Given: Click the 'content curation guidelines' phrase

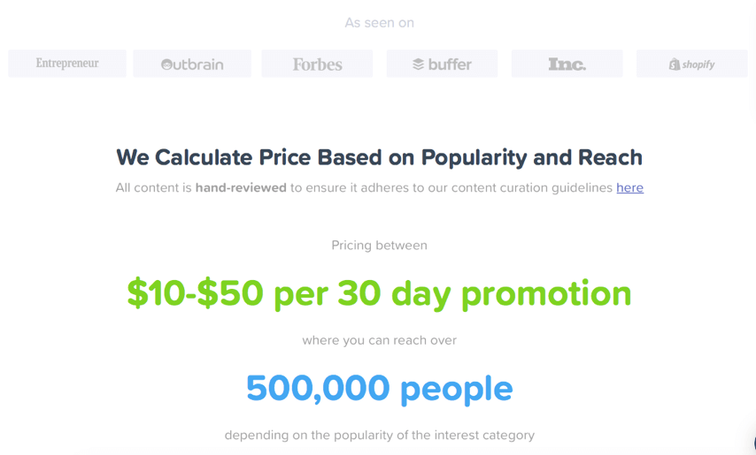Looking at the screenshot, I should [x=532, y=187].
